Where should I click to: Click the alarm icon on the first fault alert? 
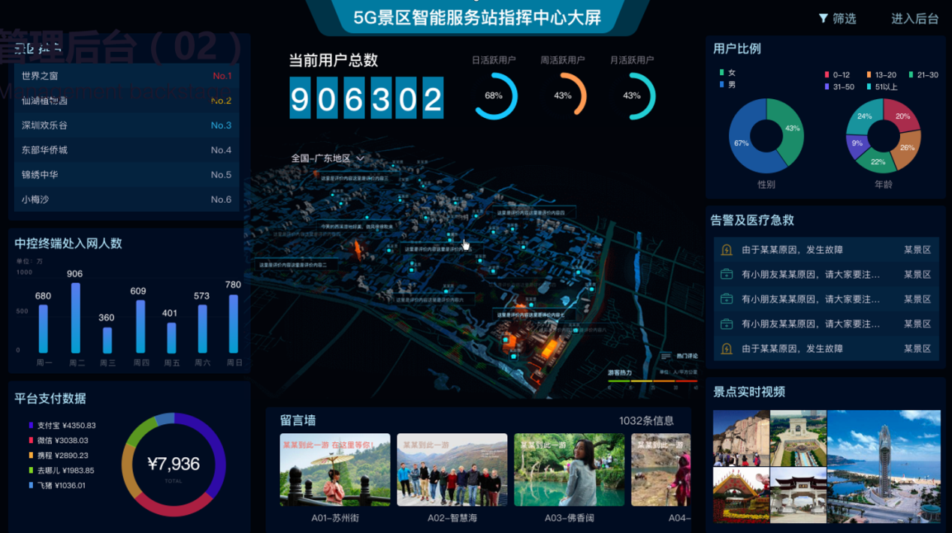[x=727, y=249]
